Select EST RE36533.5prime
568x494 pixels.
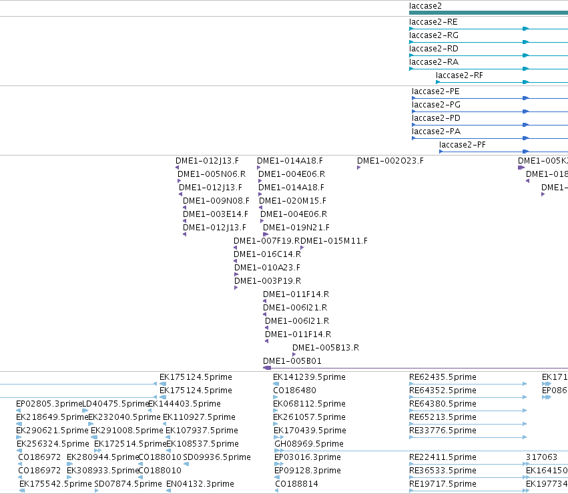[443, 471]
